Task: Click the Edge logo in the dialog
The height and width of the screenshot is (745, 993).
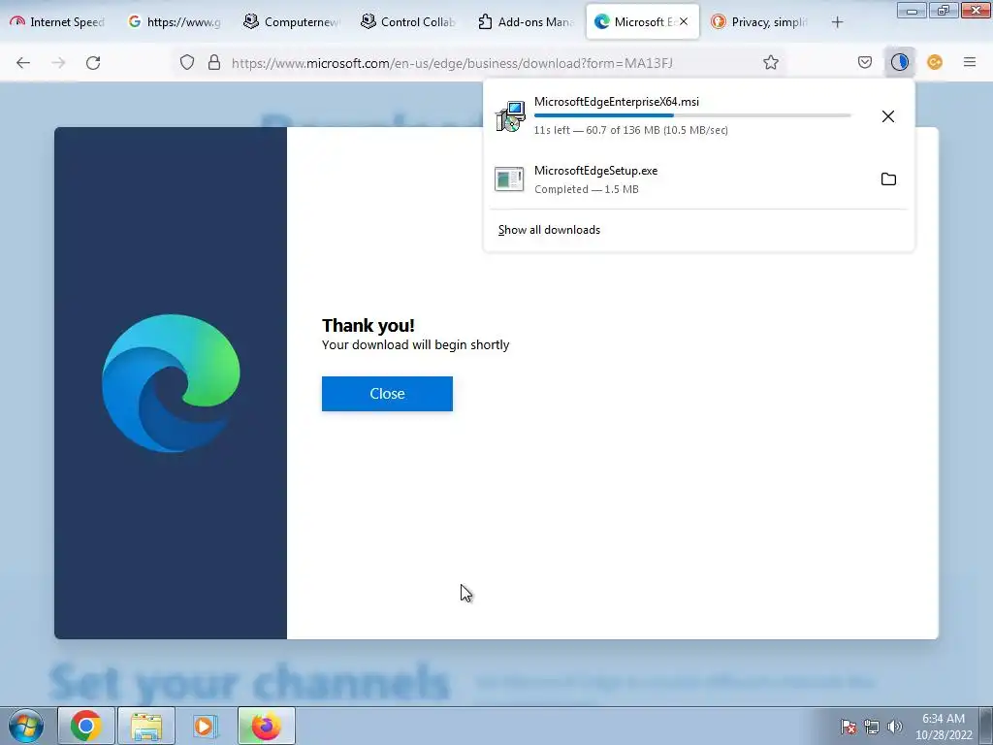Action: click(171, 383)
